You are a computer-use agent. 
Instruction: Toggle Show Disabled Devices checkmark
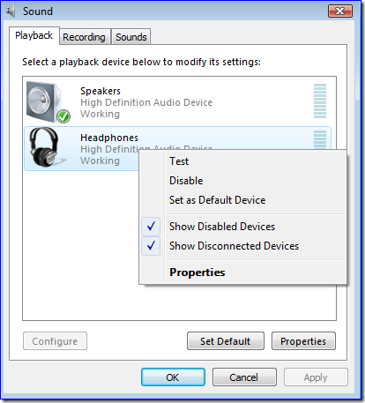coord(151,227)
